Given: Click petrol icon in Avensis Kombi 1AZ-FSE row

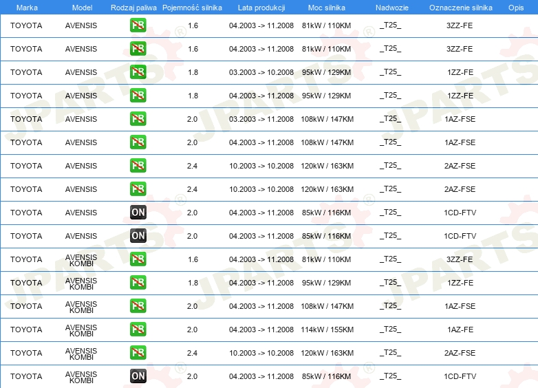Looking at the screenshot, I should [x=138, y=305].
